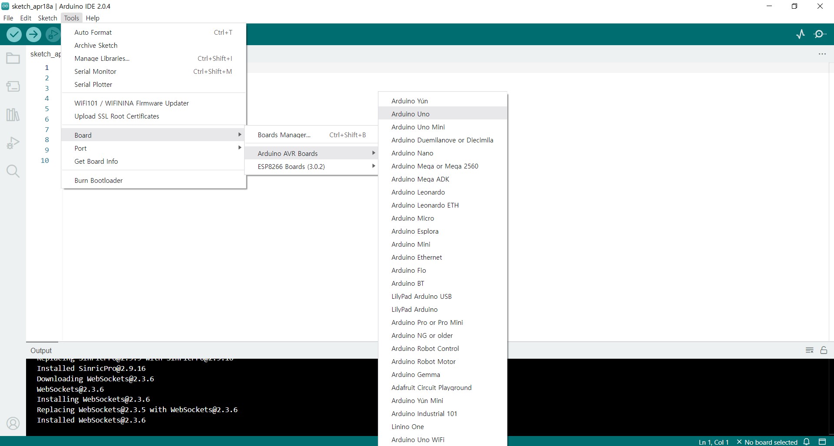
Task: Select Archive Sketch menu item
Action: coord(154,45)
